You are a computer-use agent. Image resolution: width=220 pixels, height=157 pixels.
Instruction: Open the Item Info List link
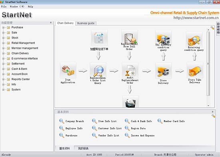pos(107,121)
